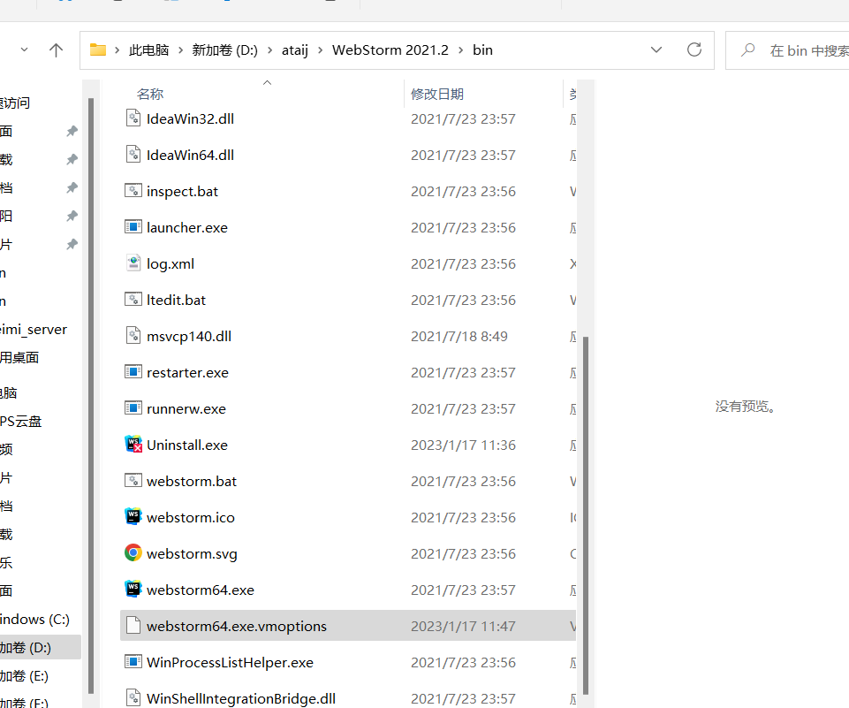Select 此电脑 in the breadcrumb path
Screen dimensions: 849x708
(149, 50)
